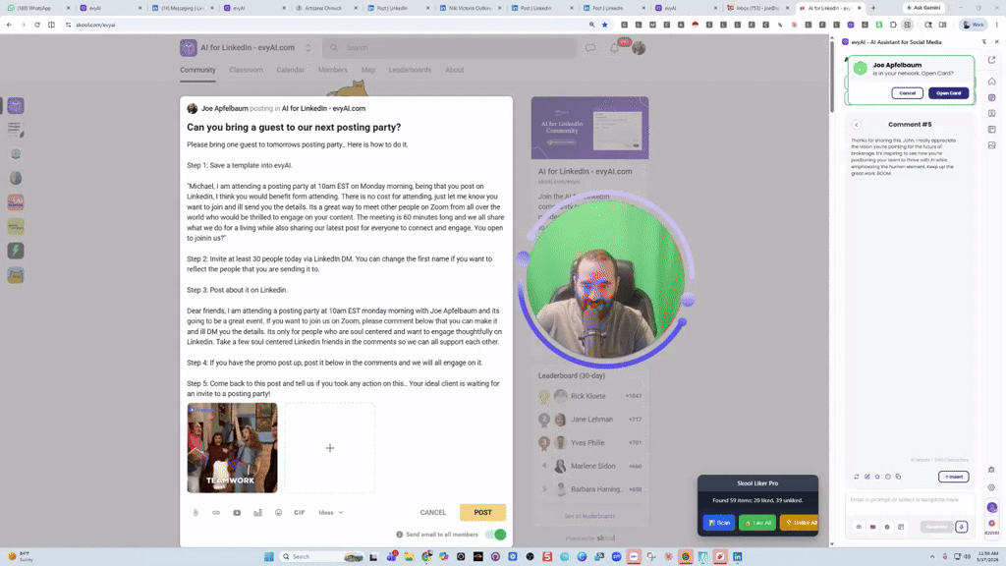Viewport: 1006px width, 566px height.
Task: Add another attachment with plus tile
Action: 330,448
